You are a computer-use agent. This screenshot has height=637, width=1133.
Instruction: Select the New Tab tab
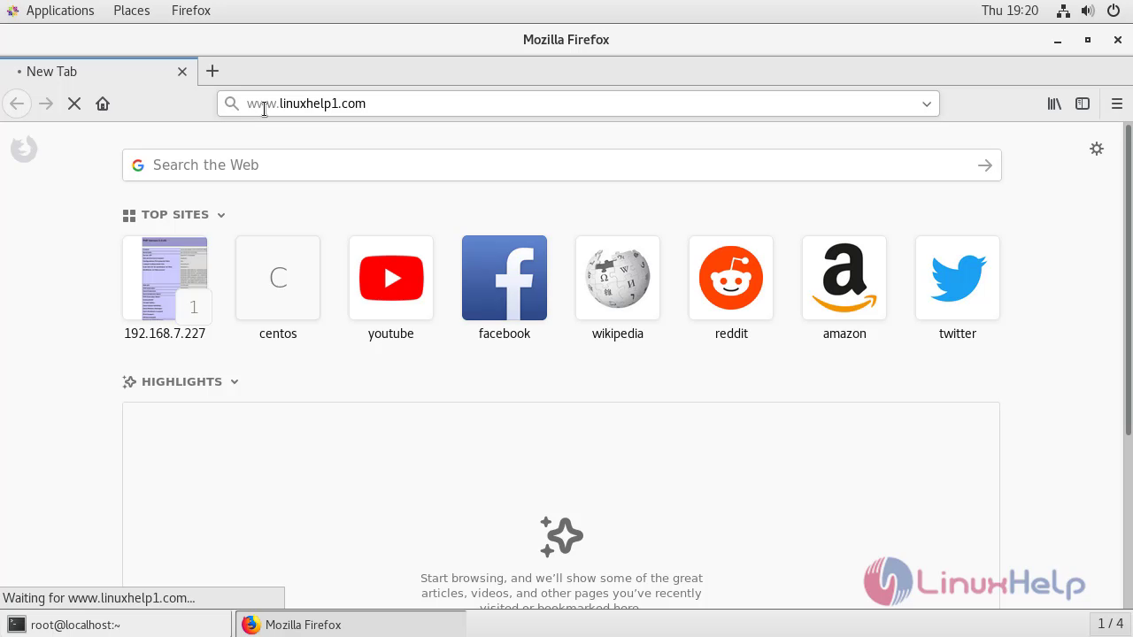(x=97, y=72)
